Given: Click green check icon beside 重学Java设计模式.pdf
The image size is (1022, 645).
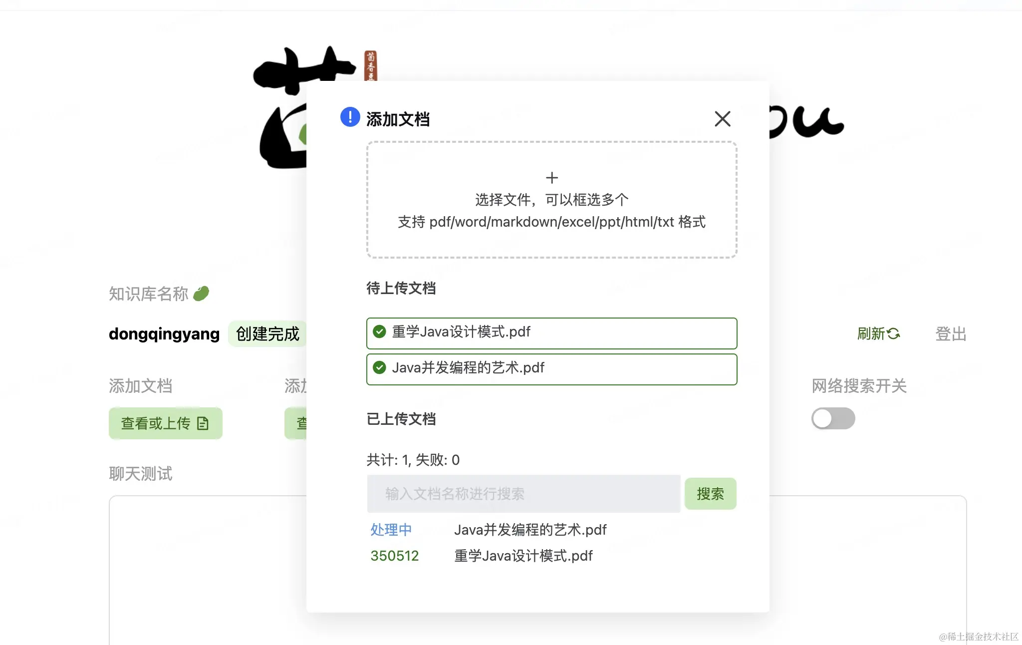Looking at the screenshot, I should point(379,332).
